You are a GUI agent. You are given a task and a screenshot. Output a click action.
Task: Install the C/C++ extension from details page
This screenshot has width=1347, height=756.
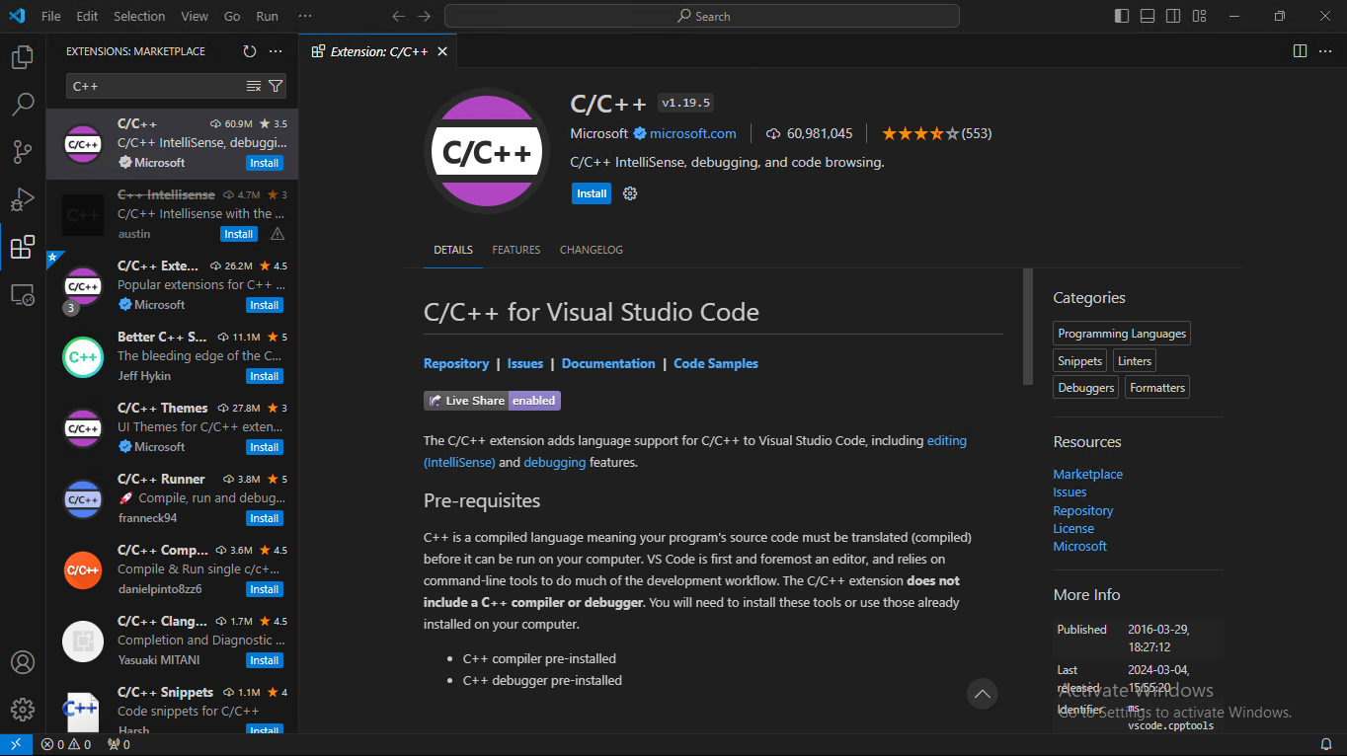coord(591,193)
